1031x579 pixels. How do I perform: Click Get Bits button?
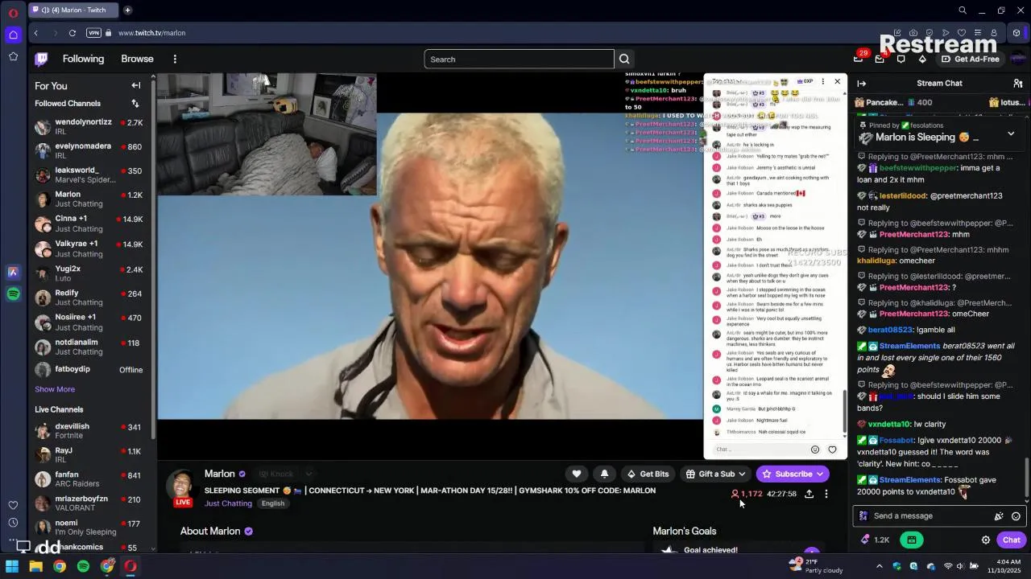click(x=648, y=474)
